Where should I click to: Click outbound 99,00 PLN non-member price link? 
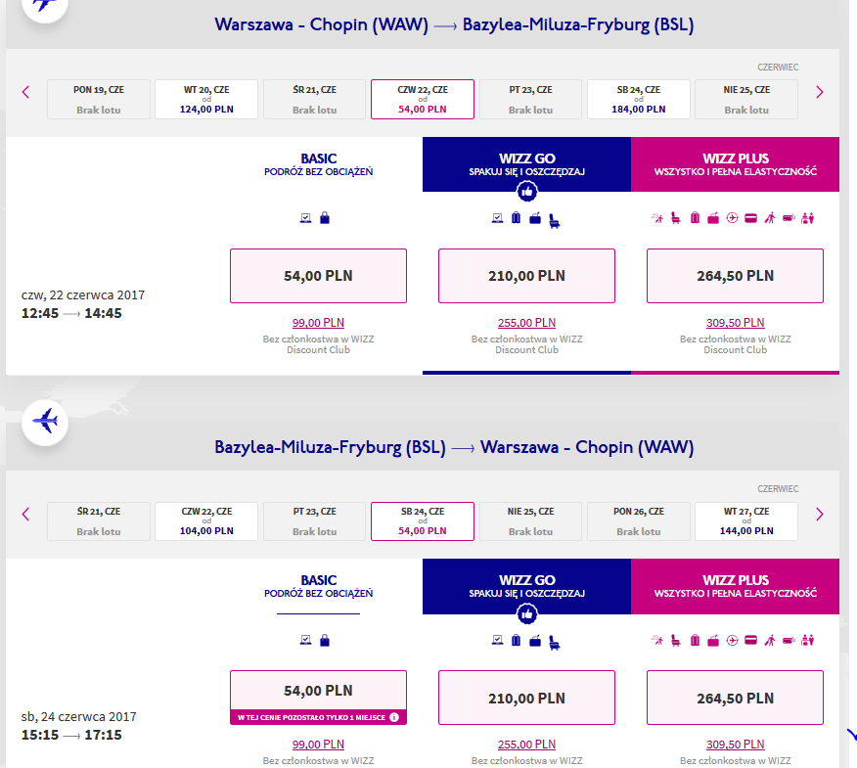click(x=318, y=323)
